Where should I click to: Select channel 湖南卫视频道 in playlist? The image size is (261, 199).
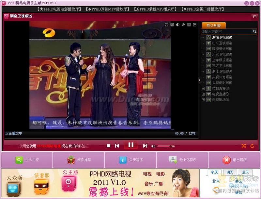coord(223,37)
